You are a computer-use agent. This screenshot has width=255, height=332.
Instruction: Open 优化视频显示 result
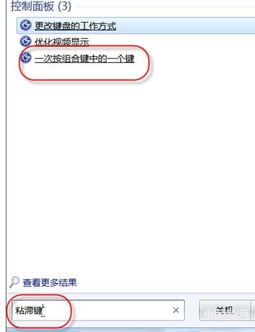pos(62,41)
